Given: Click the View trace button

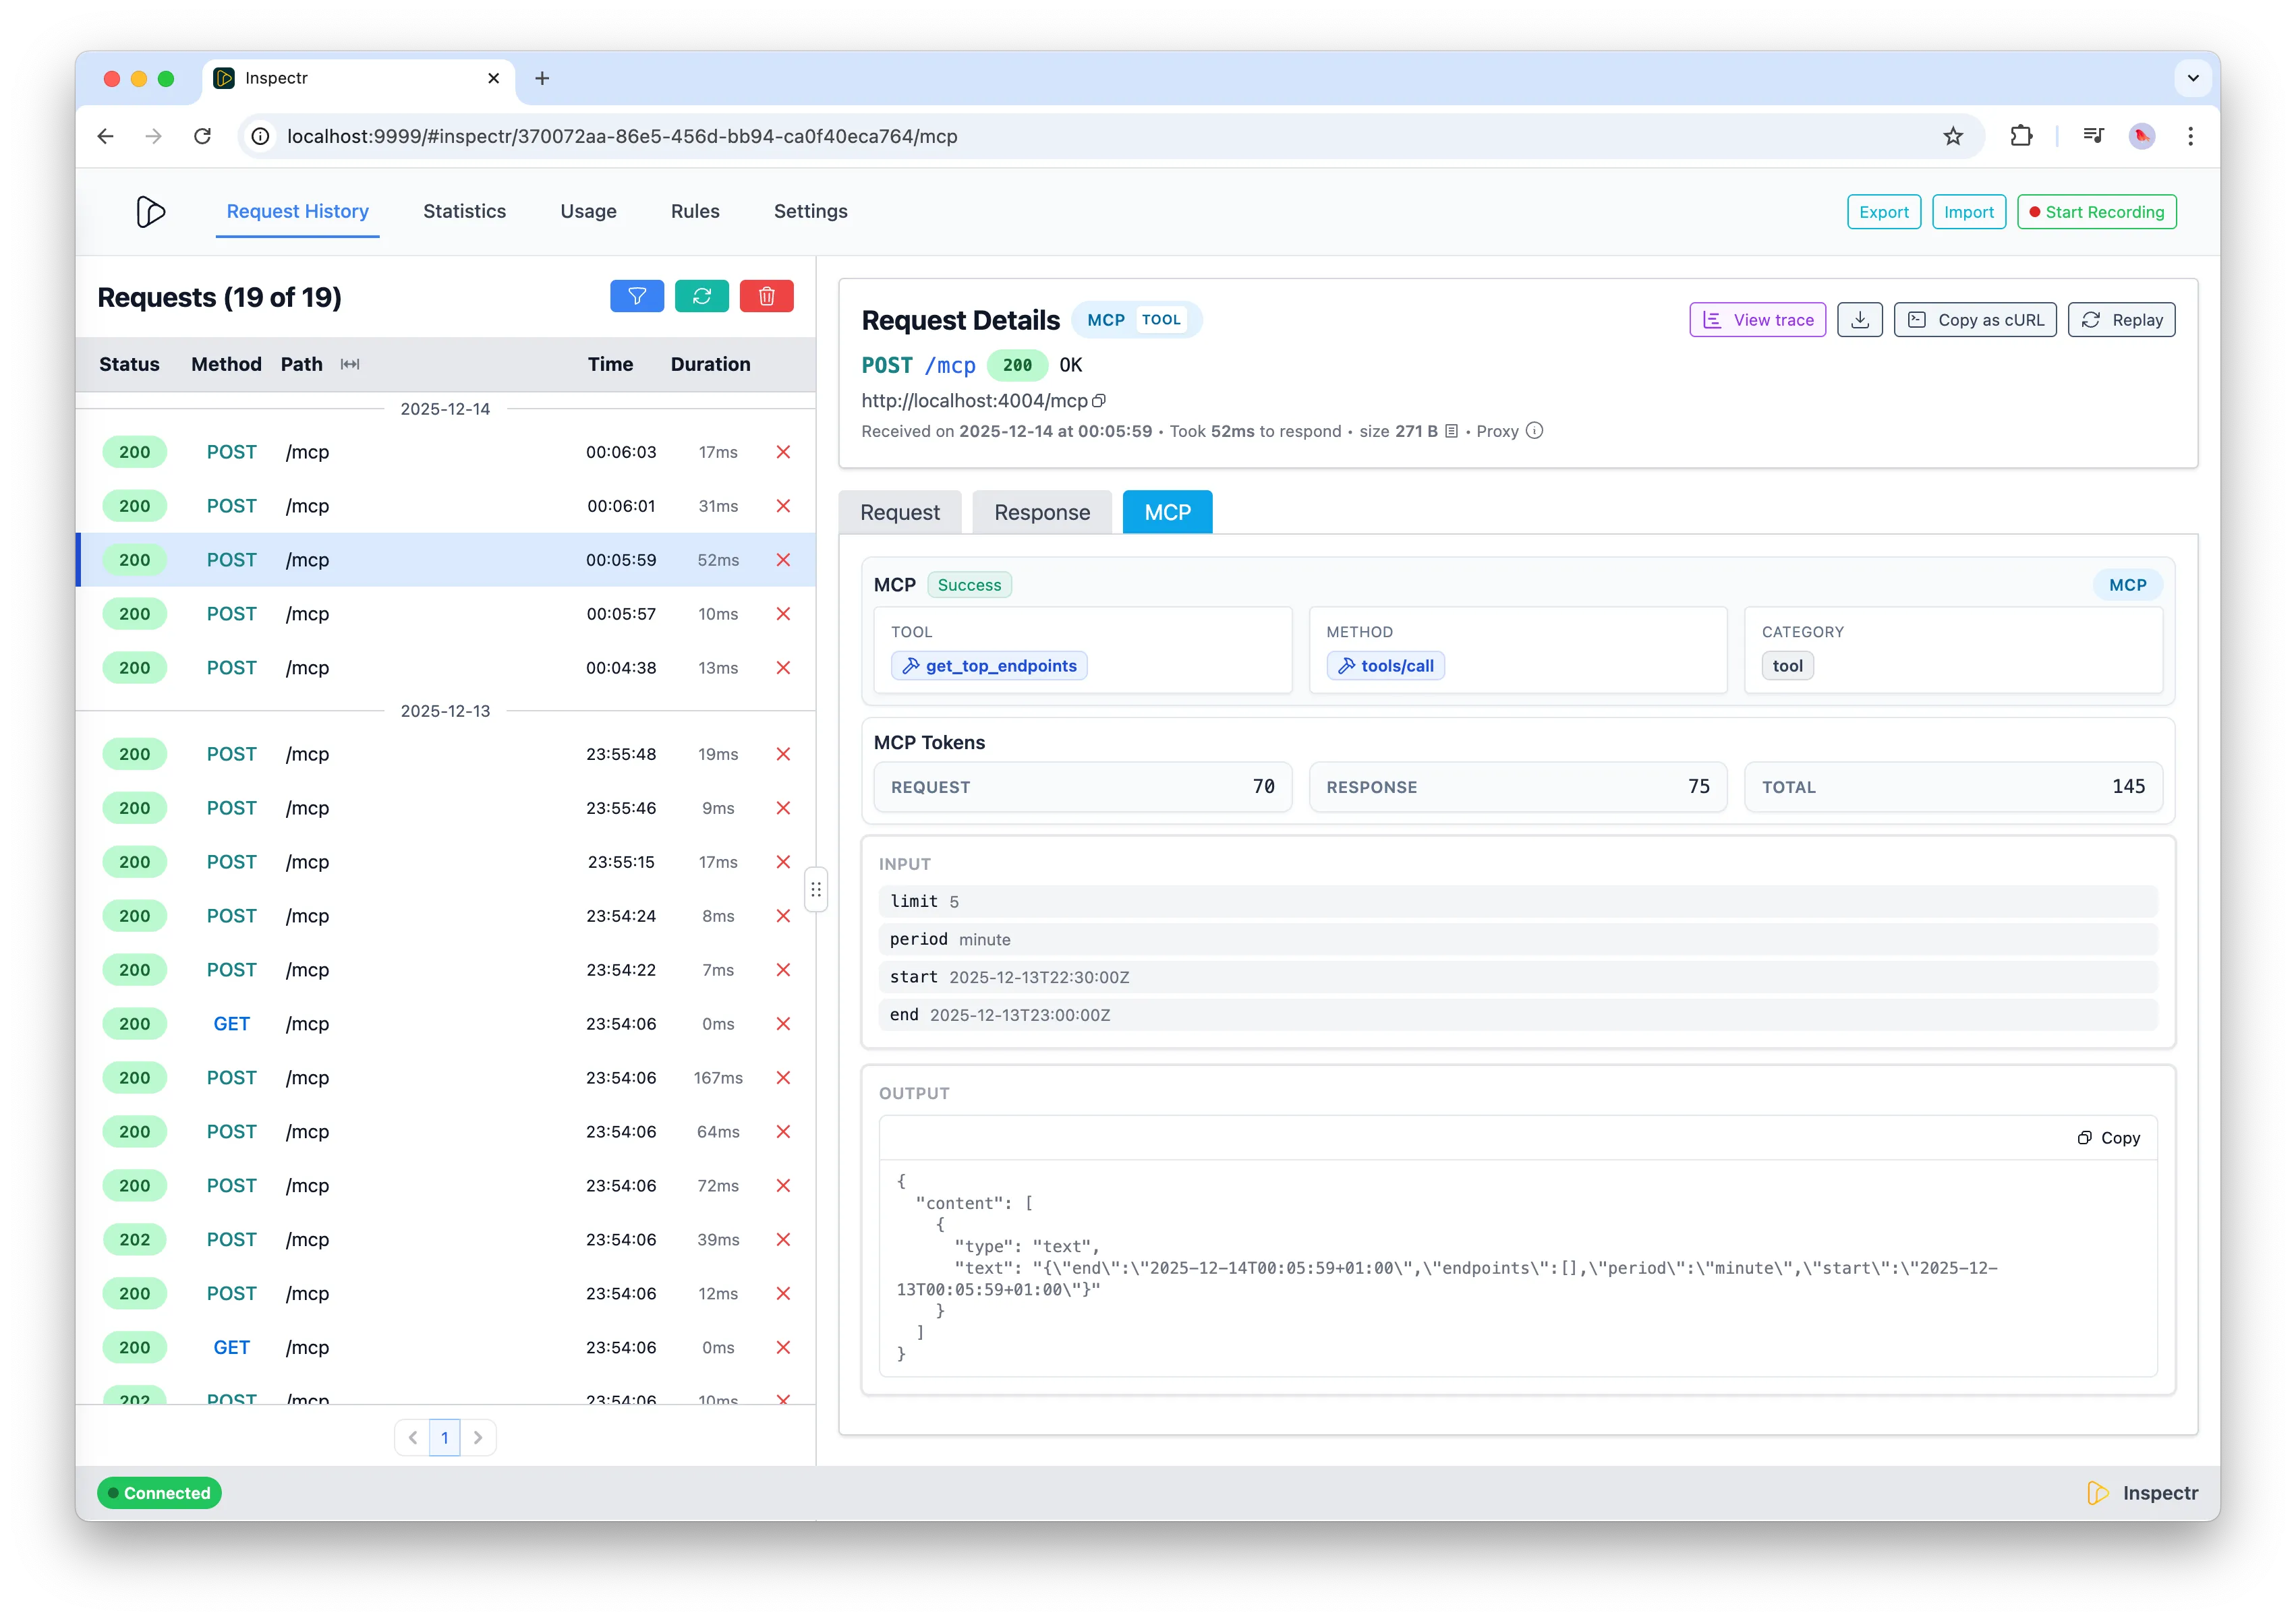Looking at the screenshot, I should [x=1757, y=320].
